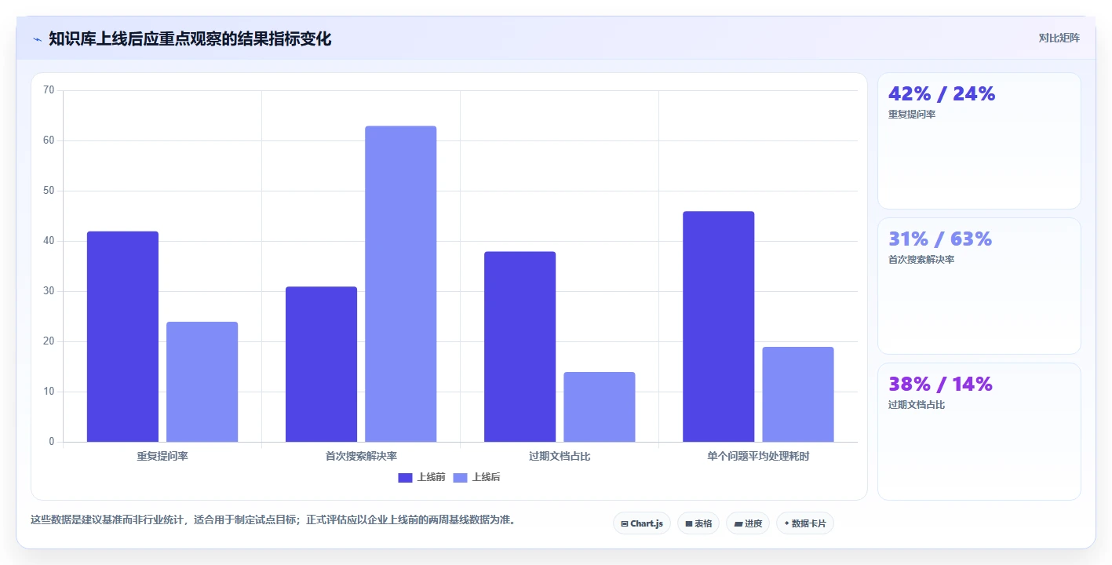Toggle the 上线后 legend entry

tap(476, 477)
